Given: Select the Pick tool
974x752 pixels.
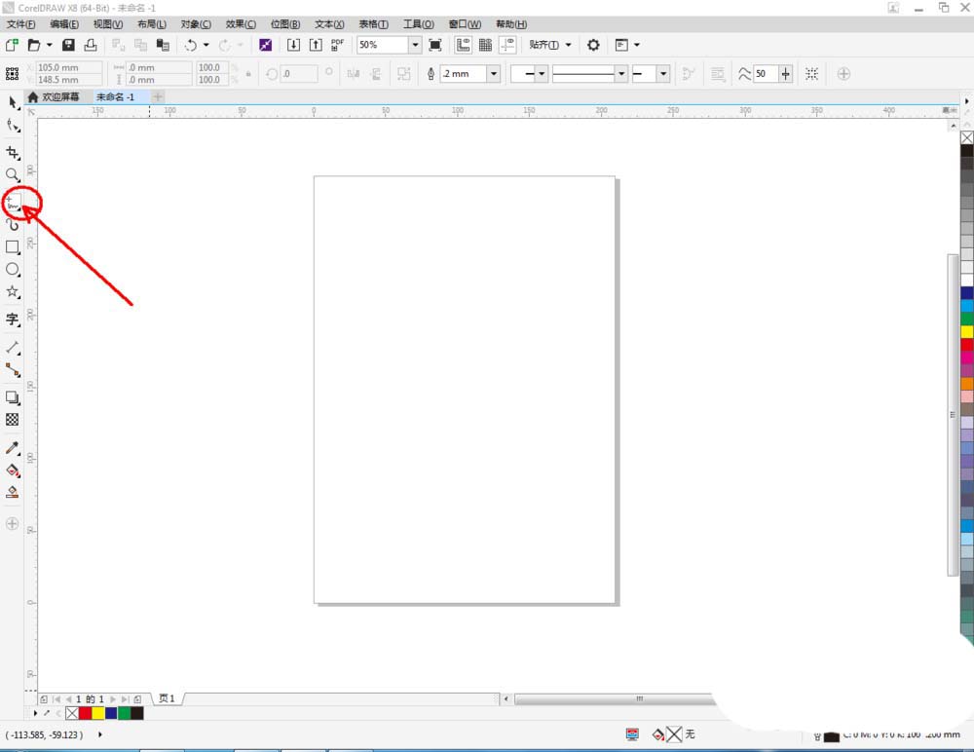Looking at the screenshot, I should pos(13,103).
